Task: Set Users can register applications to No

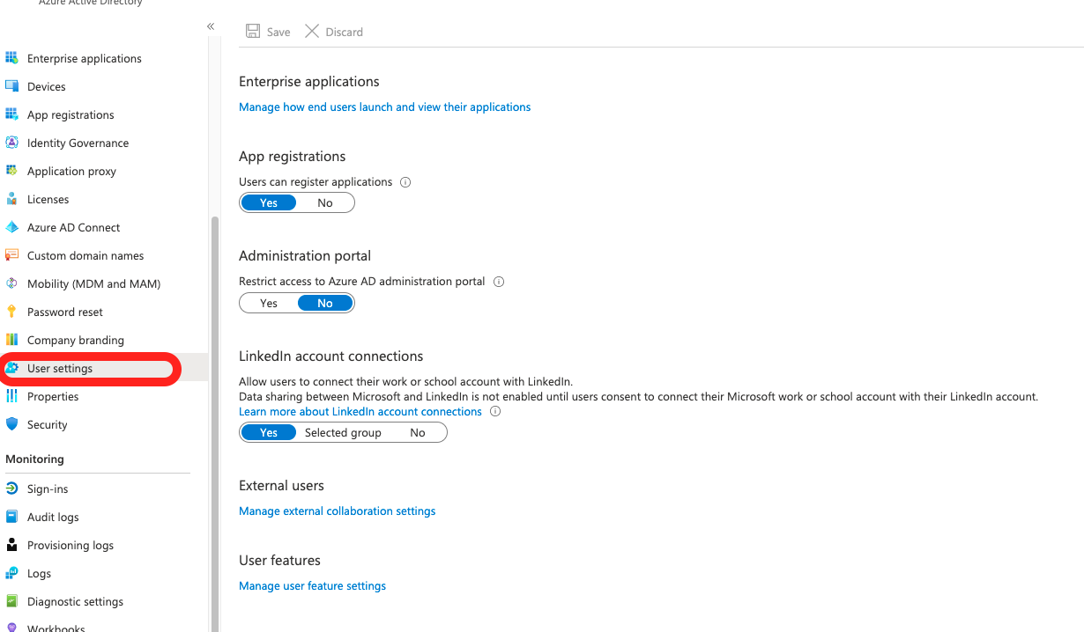Action: click(x=325, y=202)
